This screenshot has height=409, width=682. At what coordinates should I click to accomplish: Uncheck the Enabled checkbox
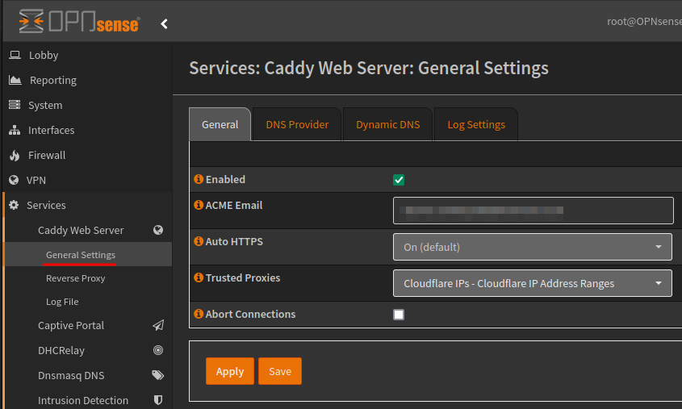399,180
